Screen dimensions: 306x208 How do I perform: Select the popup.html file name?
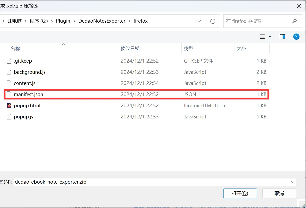point(27,105)
